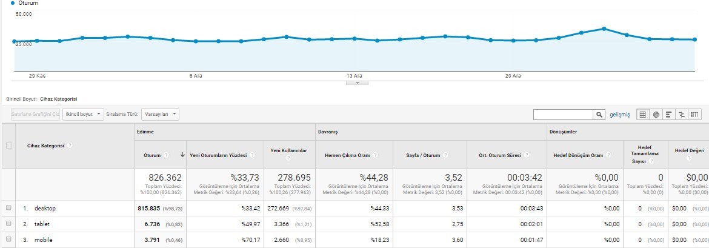Tick the select-all header checkbox
Viewport: 709px width, 248px height.
point(8,146)
